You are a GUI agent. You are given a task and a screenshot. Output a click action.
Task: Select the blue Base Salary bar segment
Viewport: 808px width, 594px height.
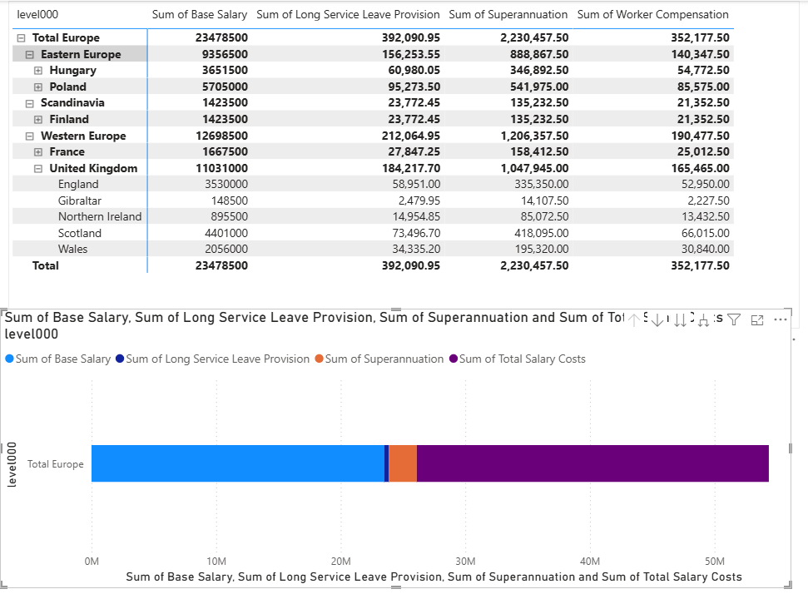point(238,463)
